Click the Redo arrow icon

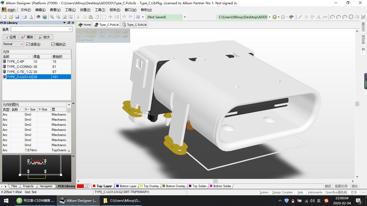(x=131, y=17)
